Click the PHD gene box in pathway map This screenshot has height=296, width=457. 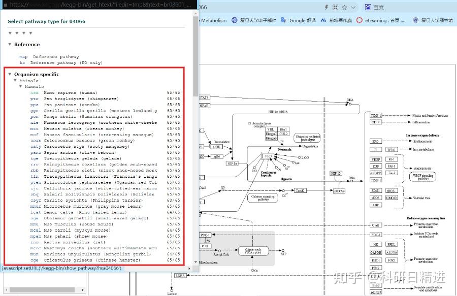click(268, 156)
